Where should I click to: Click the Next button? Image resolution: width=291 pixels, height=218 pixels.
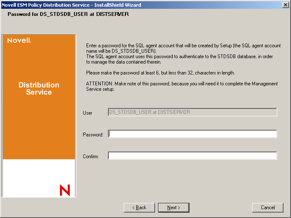tap(174, 208)
